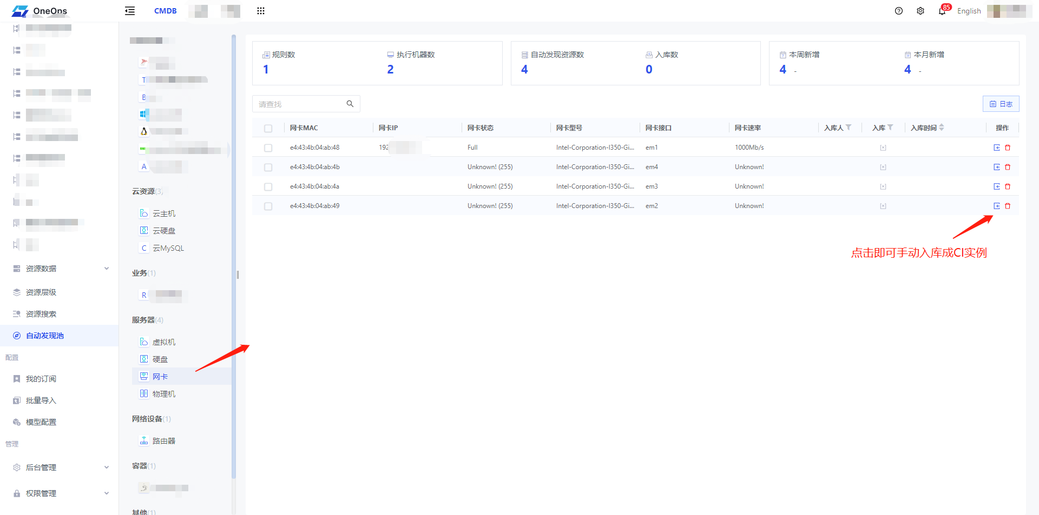
Task: Click the 自动发现资源数 statistic
Action: (553, 63)
